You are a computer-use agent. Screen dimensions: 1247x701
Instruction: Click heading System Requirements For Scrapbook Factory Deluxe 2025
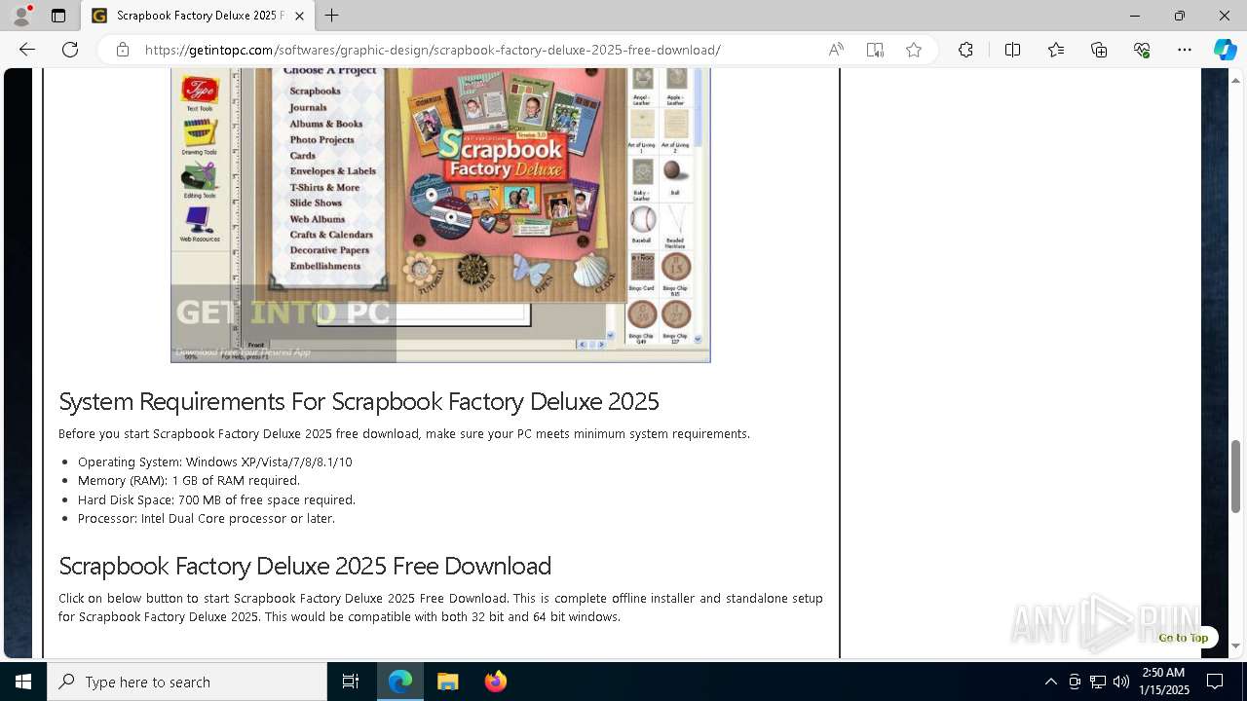point(359,401)
